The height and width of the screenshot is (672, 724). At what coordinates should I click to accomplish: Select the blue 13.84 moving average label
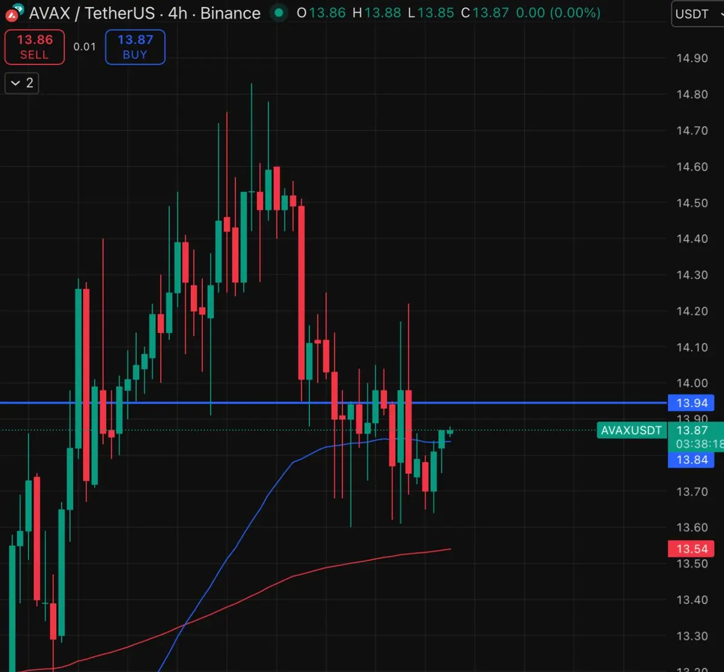[691, 460]
